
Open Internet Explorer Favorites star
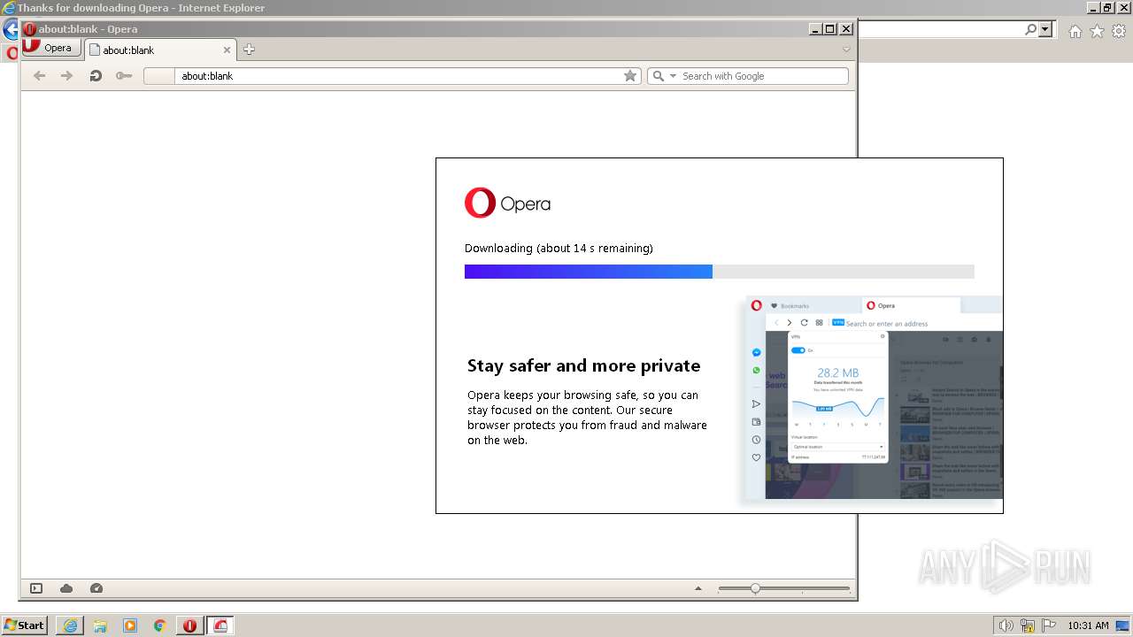(x=1097, y=31)
